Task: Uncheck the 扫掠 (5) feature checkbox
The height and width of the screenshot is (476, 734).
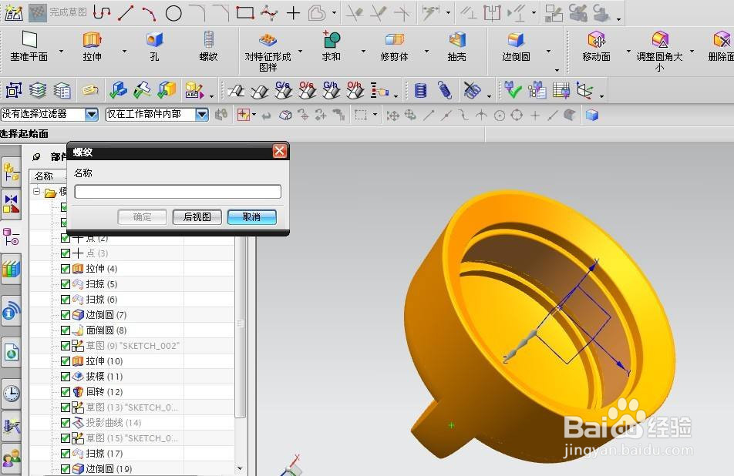Action: 66,284
